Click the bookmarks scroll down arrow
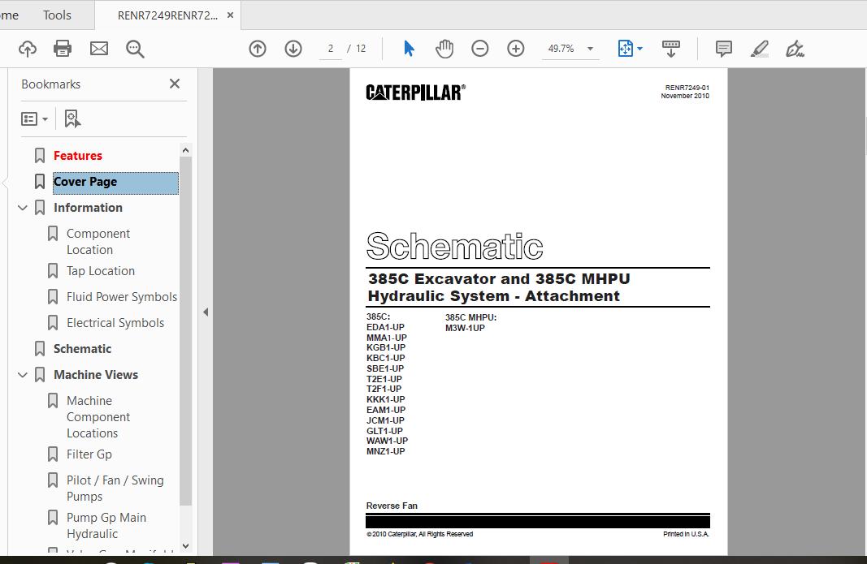The image size is (867, 564). point(186,546)
